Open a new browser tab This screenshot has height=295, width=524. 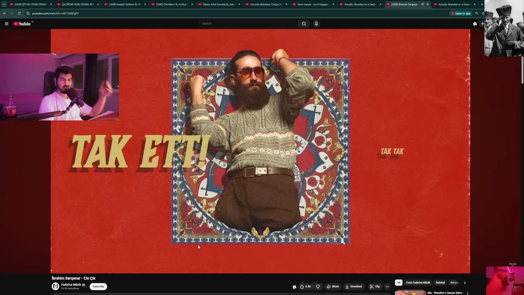pos(482,5)
